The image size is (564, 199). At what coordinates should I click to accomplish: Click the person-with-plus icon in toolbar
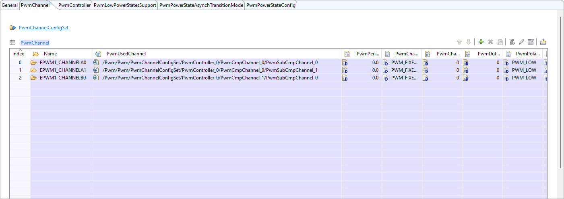[x=512, y=42]
